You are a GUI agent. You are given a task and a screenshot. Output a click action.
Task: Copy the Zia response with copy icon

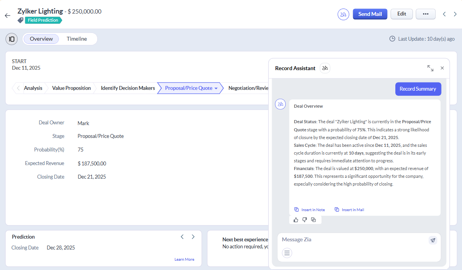tap(314, 220)
